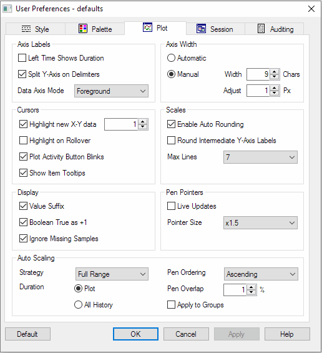Open the Pointer Size dropdown
Screen dimensions: 322x353
point(260,222)
